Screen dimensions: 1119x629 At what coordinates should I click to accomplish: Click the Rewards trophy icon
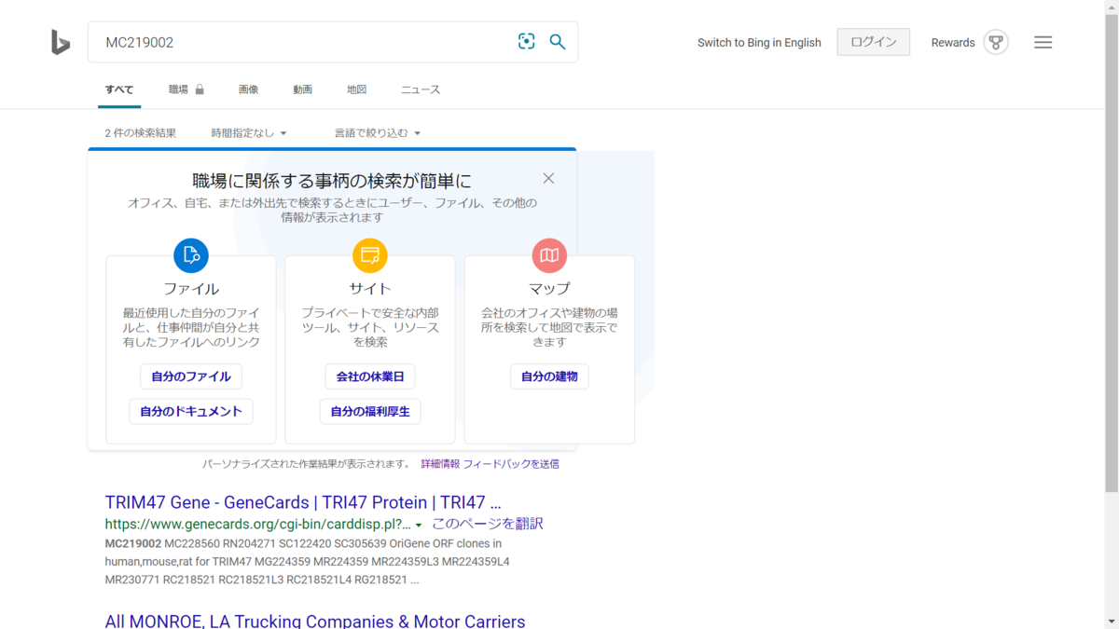[996, 42]
